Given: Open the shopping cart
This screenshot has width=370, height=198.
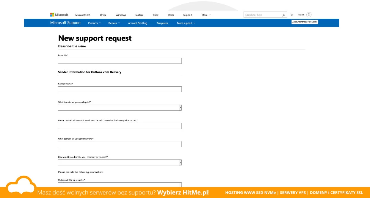Looking at the screenshot, I should 292,15.
